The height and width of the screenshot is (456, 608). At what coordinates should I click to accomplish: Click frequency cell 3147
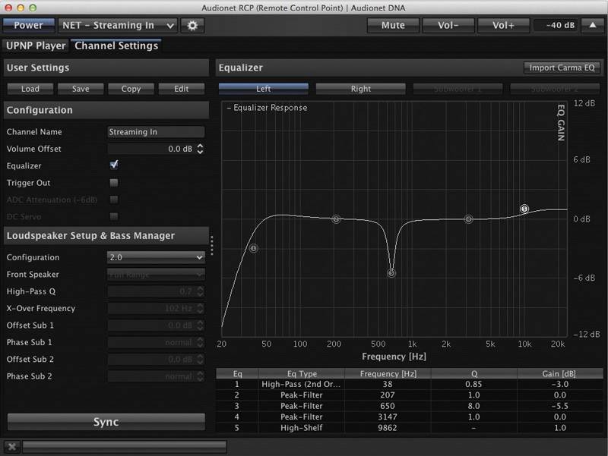coord(388,417)
